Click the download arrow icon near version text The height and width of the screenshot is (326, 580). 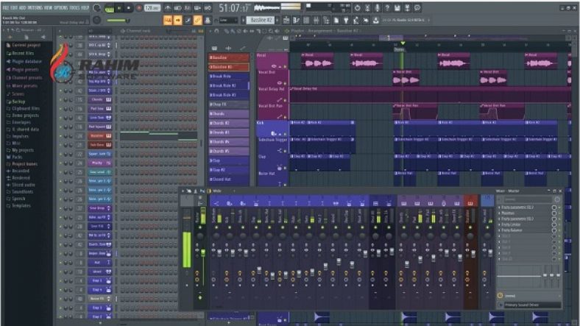pos(376,21)
